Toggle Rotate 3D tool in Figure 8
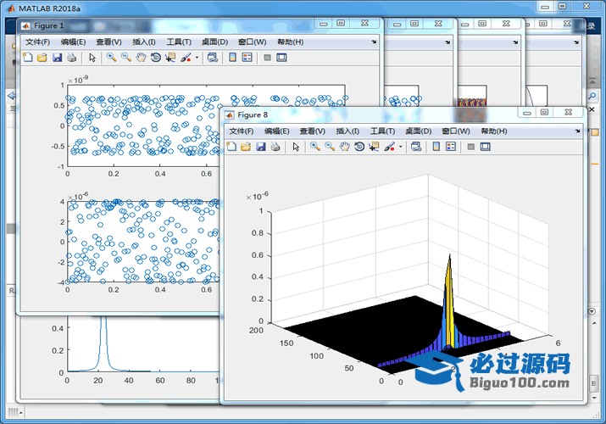 tap(359, 147)
